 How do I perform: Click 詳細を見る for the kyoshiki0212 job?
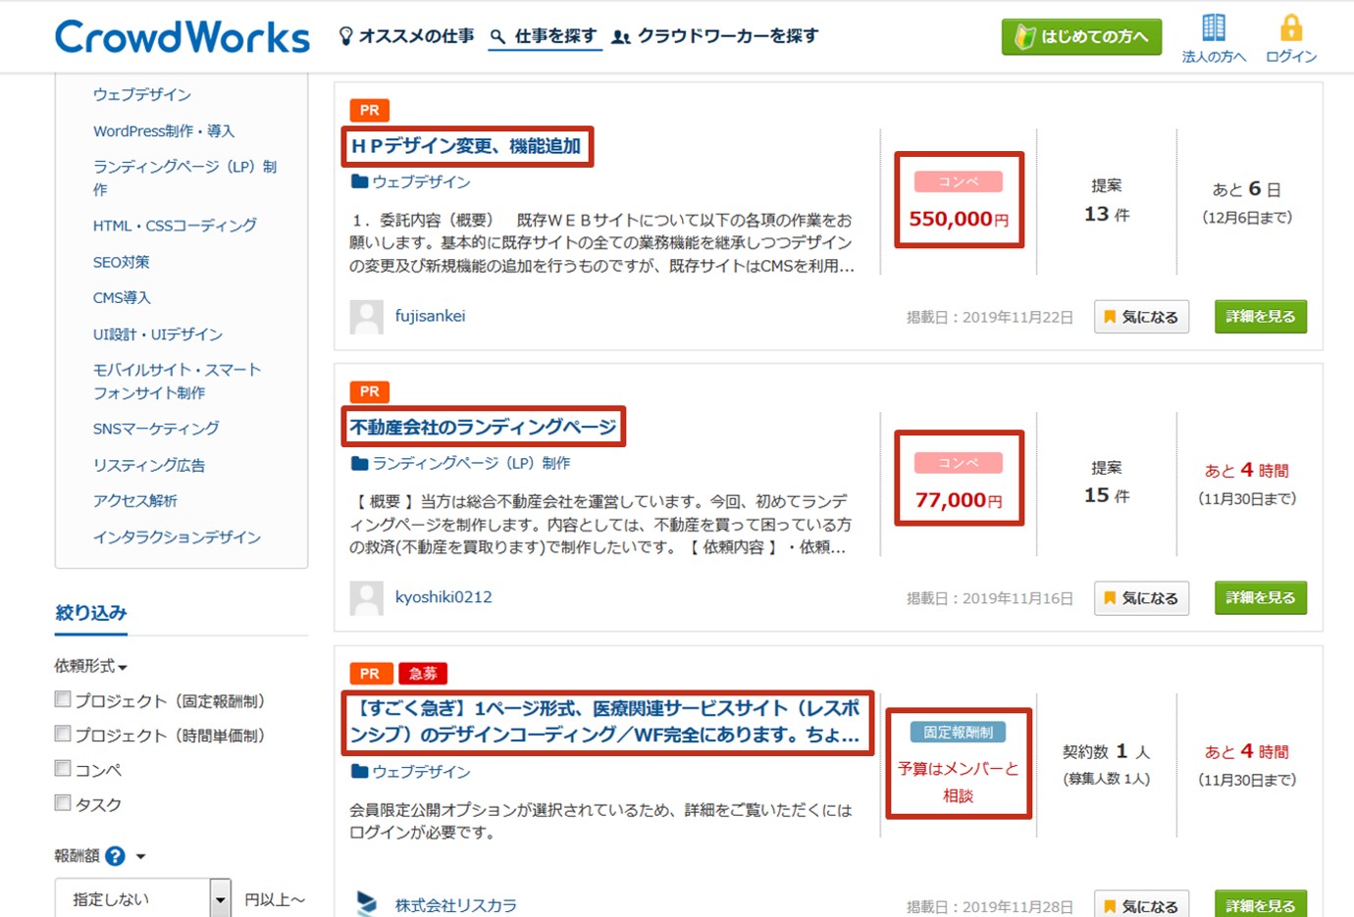coord(1261,598)
